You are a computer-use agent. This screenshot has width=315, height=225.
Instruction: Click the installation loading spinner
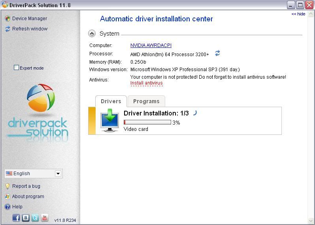(x=195, y=113)
